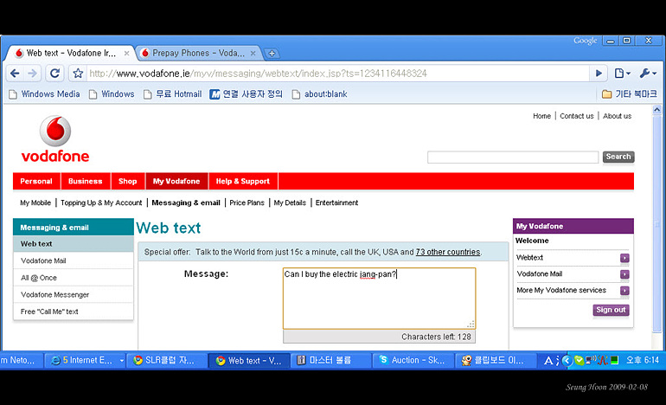Close the Web text tab
The height and width of the screenshot is (405, 666).
click(x=126, y=54)
